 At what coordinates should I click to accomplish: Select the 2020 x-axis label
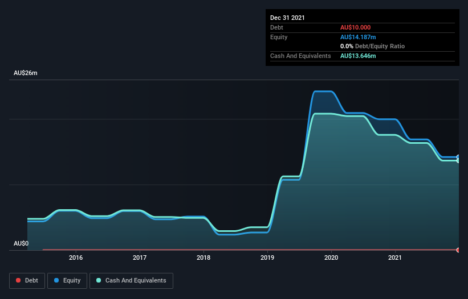pos(331,258)
